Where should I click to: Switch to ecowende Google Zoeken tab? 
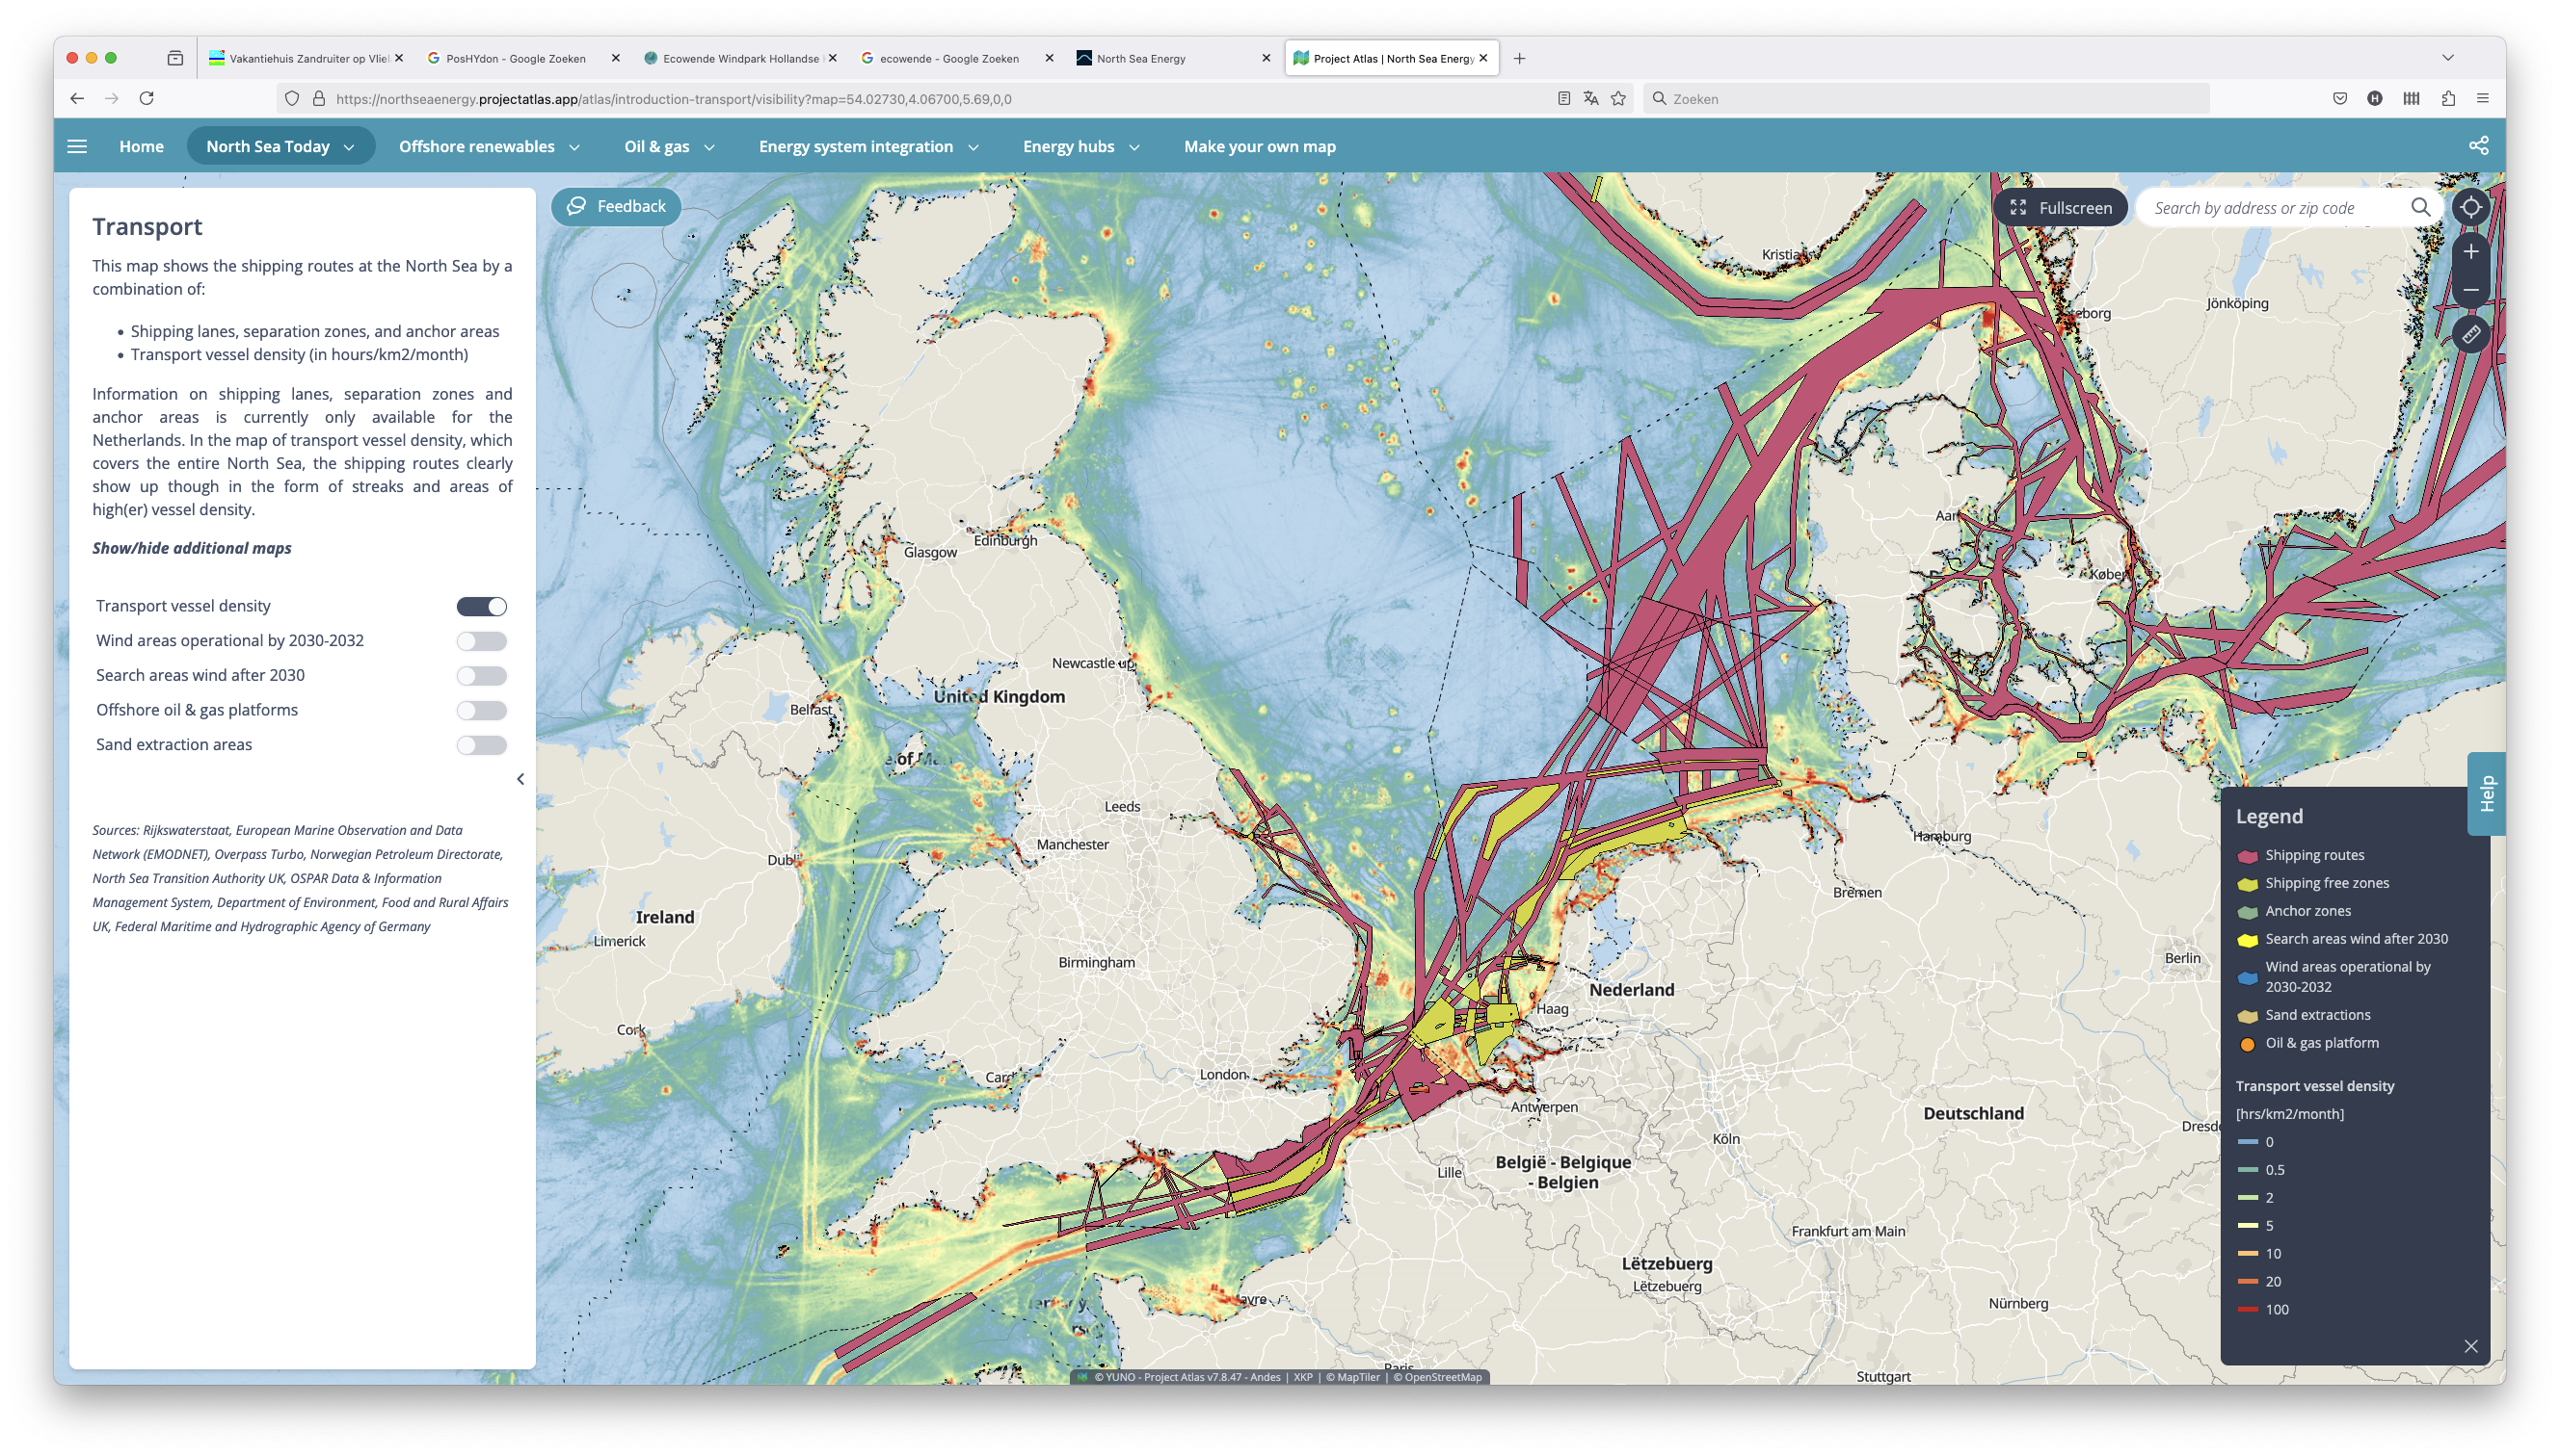coord(957,58)
